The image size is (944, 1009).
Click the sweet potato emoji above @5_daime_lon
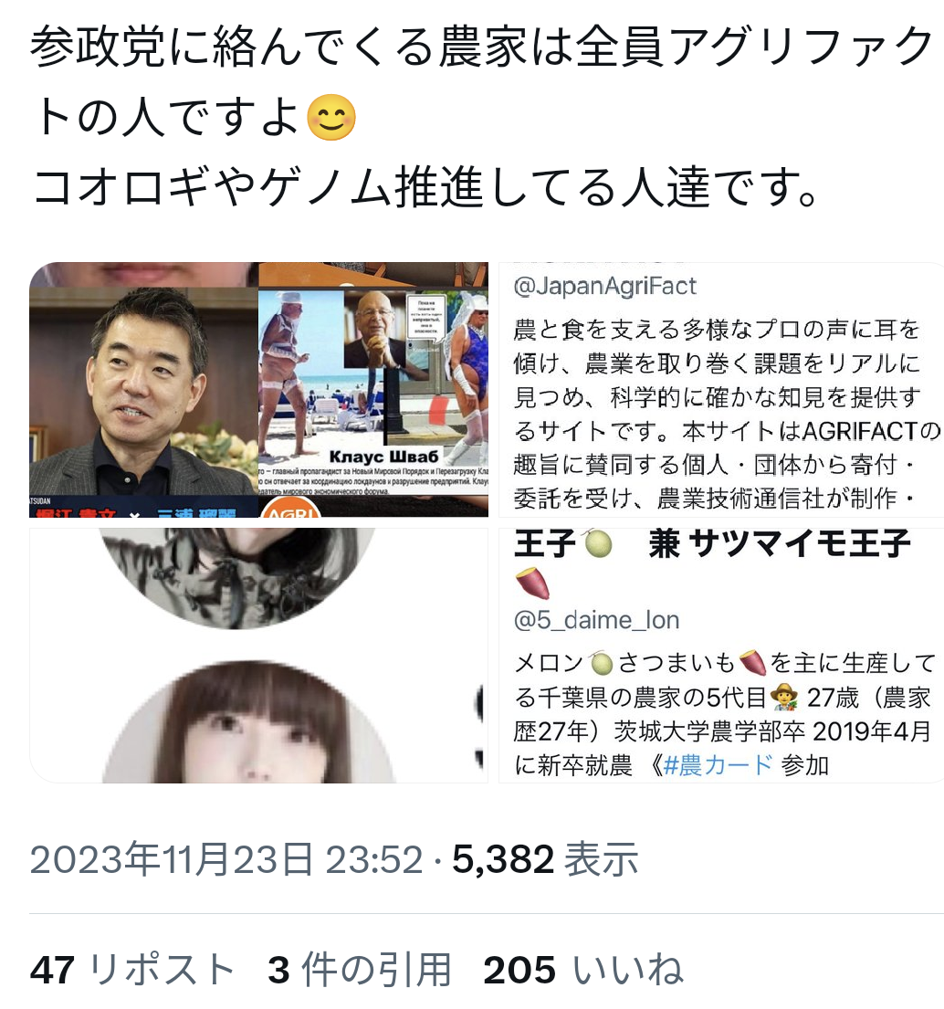click(532, 584)
